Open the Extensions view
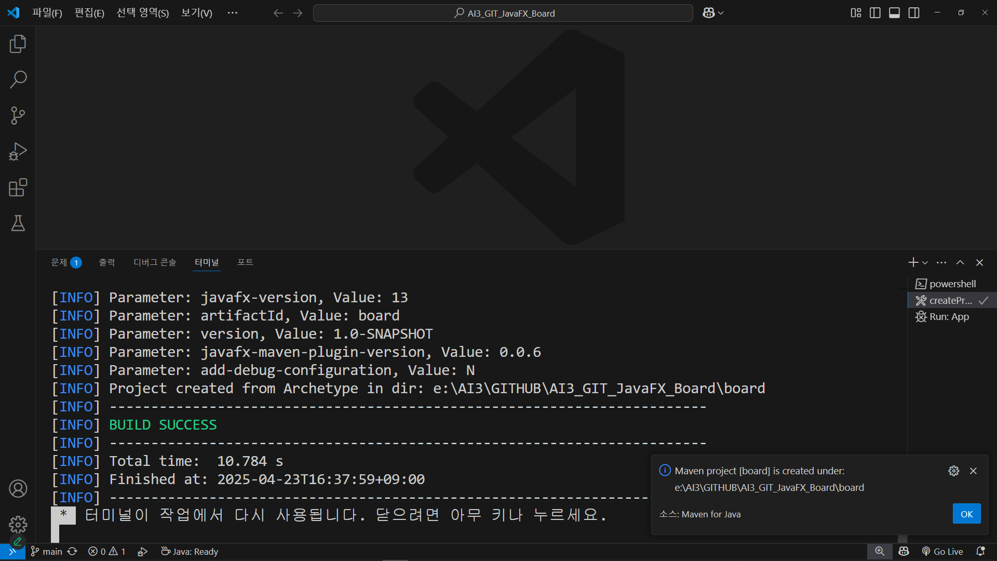 (18, 188)
